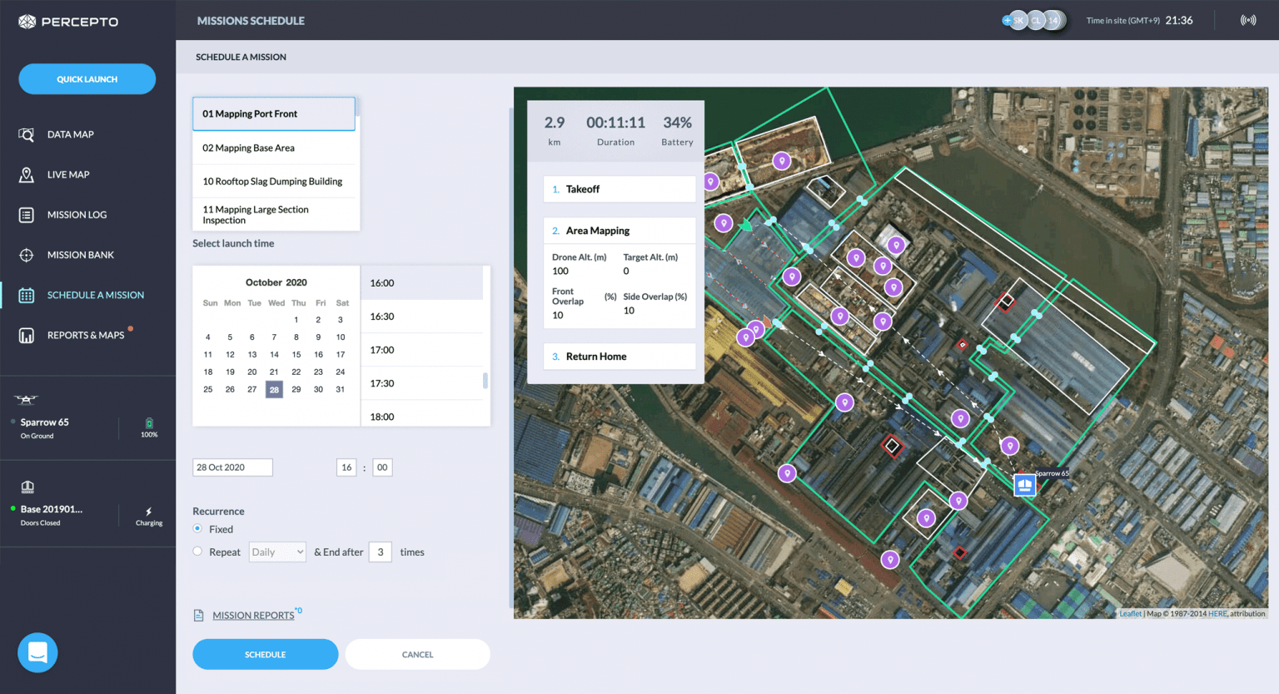View the Mission Log
The width and height of the screenshot is (1279, 694).
coord(77,214)
